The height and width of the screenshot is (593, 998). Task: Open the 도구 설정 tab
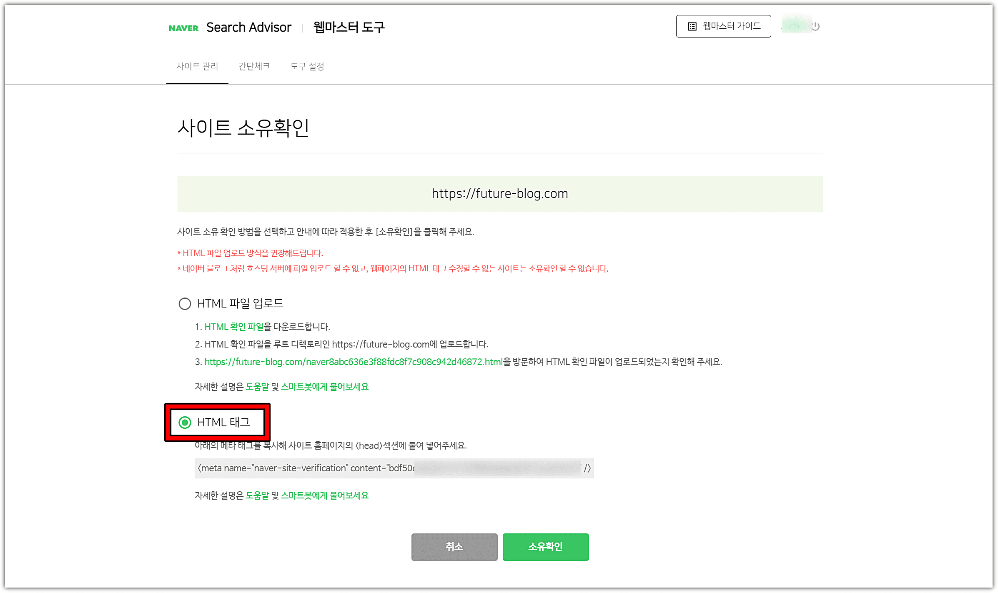point(307,66)
